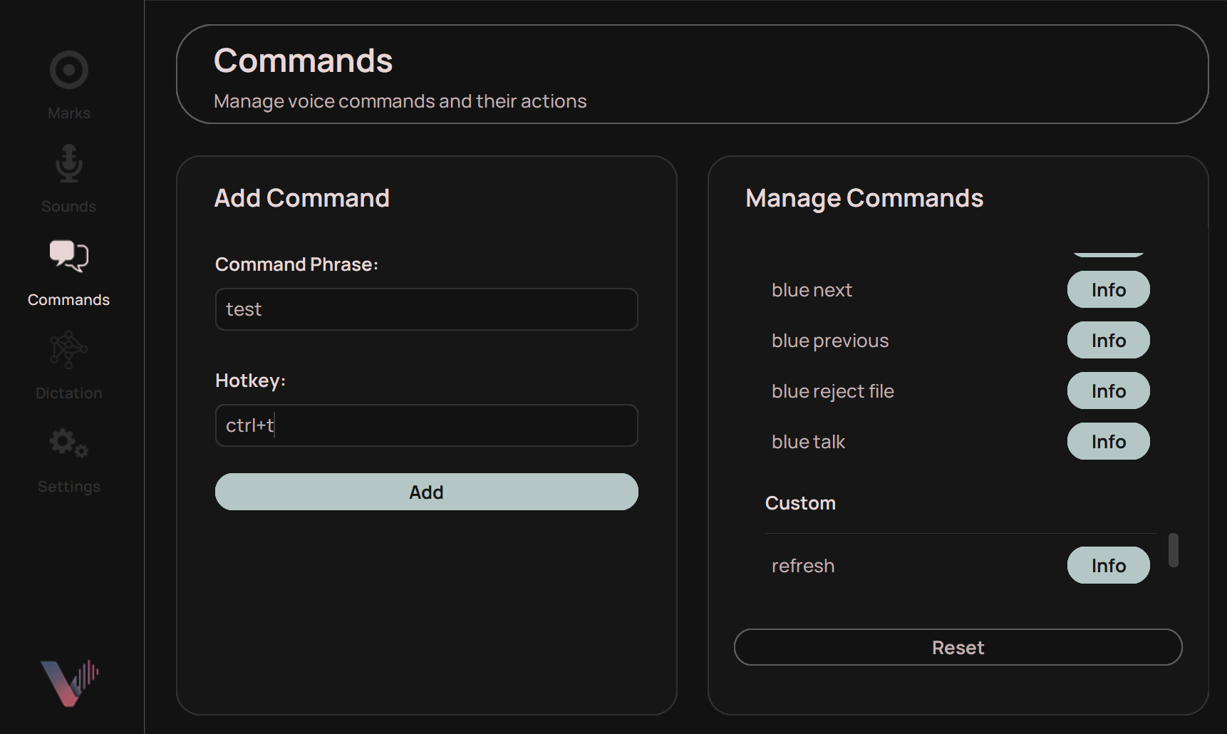Click the Commands page title header

click(304, 61)
